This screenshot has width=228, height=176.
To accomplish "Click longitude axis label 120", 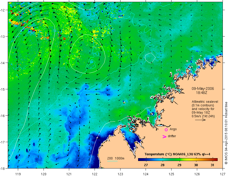I will coord(44,174).
